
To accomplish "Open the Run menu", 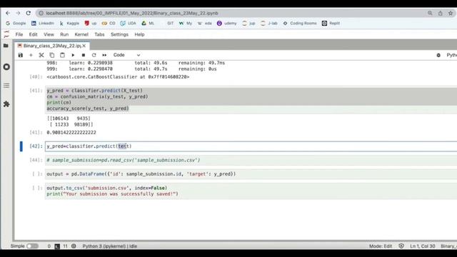I will [64, 34].
